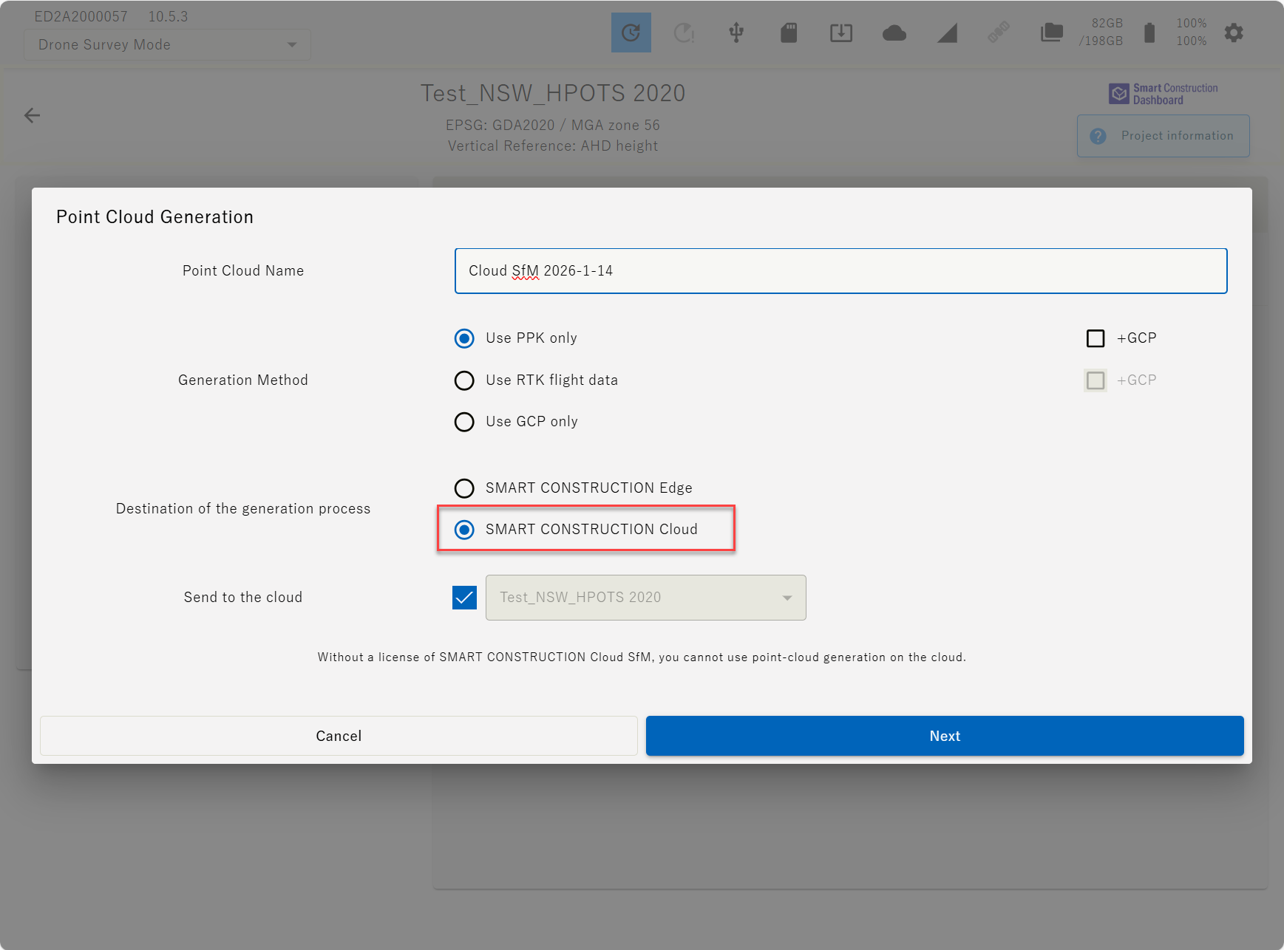The image size is (1284, 950).
Task: Enable +GCP checkbox beside Use PPK only
Action: (x=1096, y=338)
